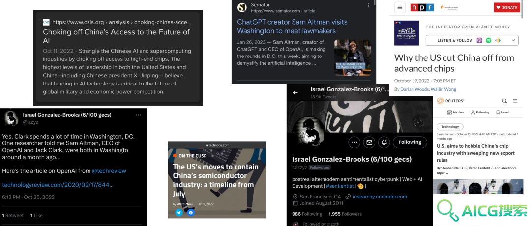Open the researchy.onrender.com profile link
The image size is (531, 226).
pyautogui.click(x=380, y=197)
